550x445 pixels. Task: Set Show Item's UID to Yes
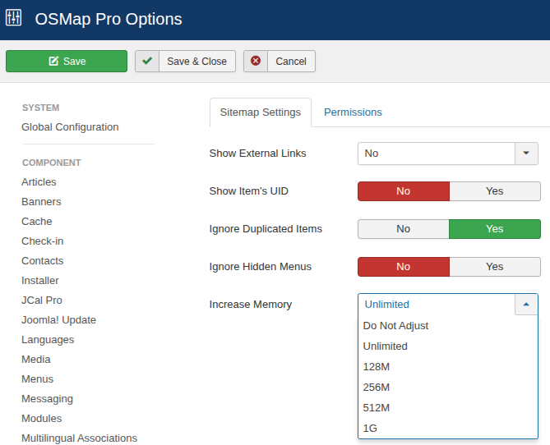point(495,191)
